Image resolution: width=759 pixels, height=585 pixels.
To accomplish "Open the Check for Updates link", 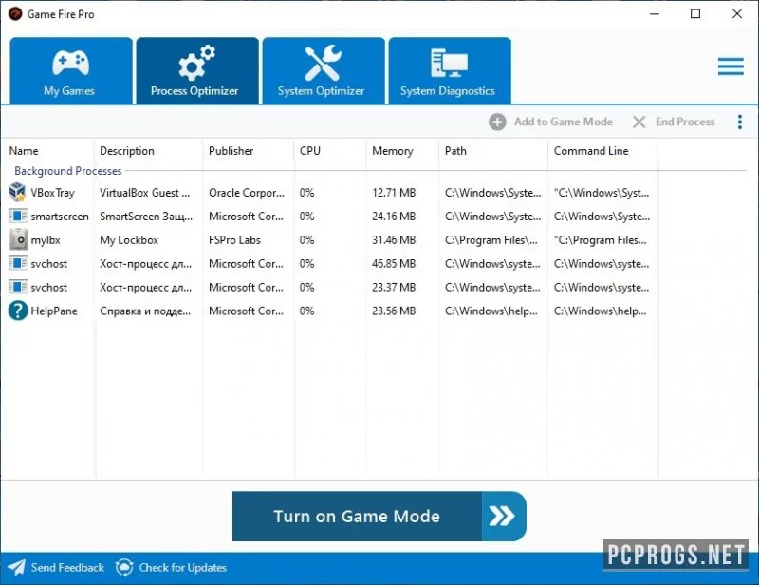I will [182, 568].
